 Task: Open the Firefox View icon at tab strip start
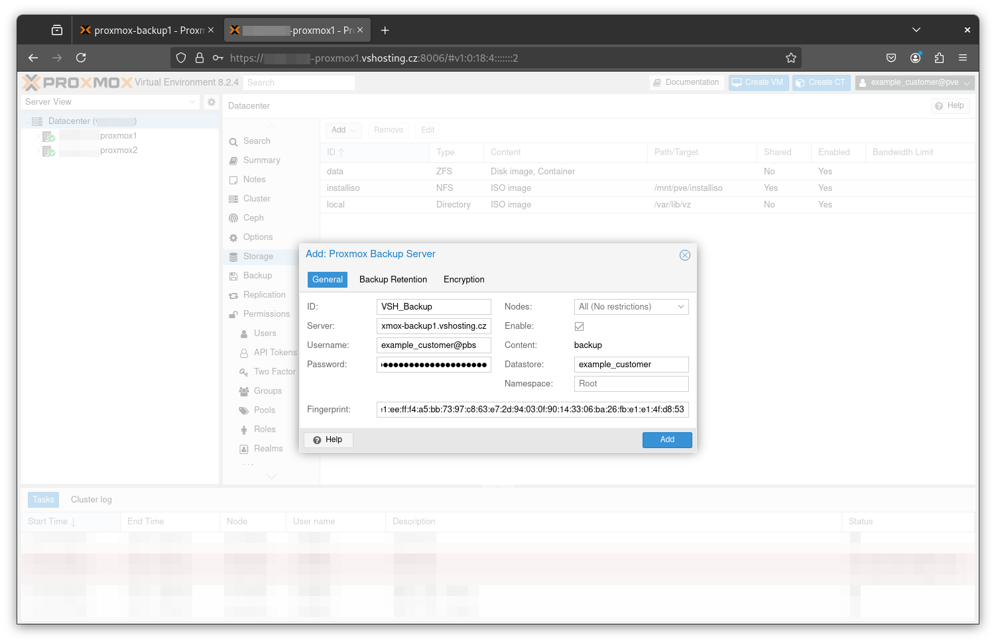coord(57,30)
